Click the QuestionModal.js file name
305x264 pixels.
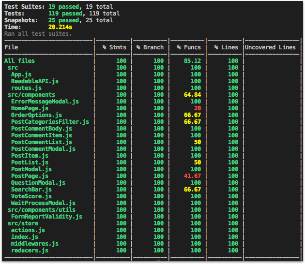click(x=38, y=183)
